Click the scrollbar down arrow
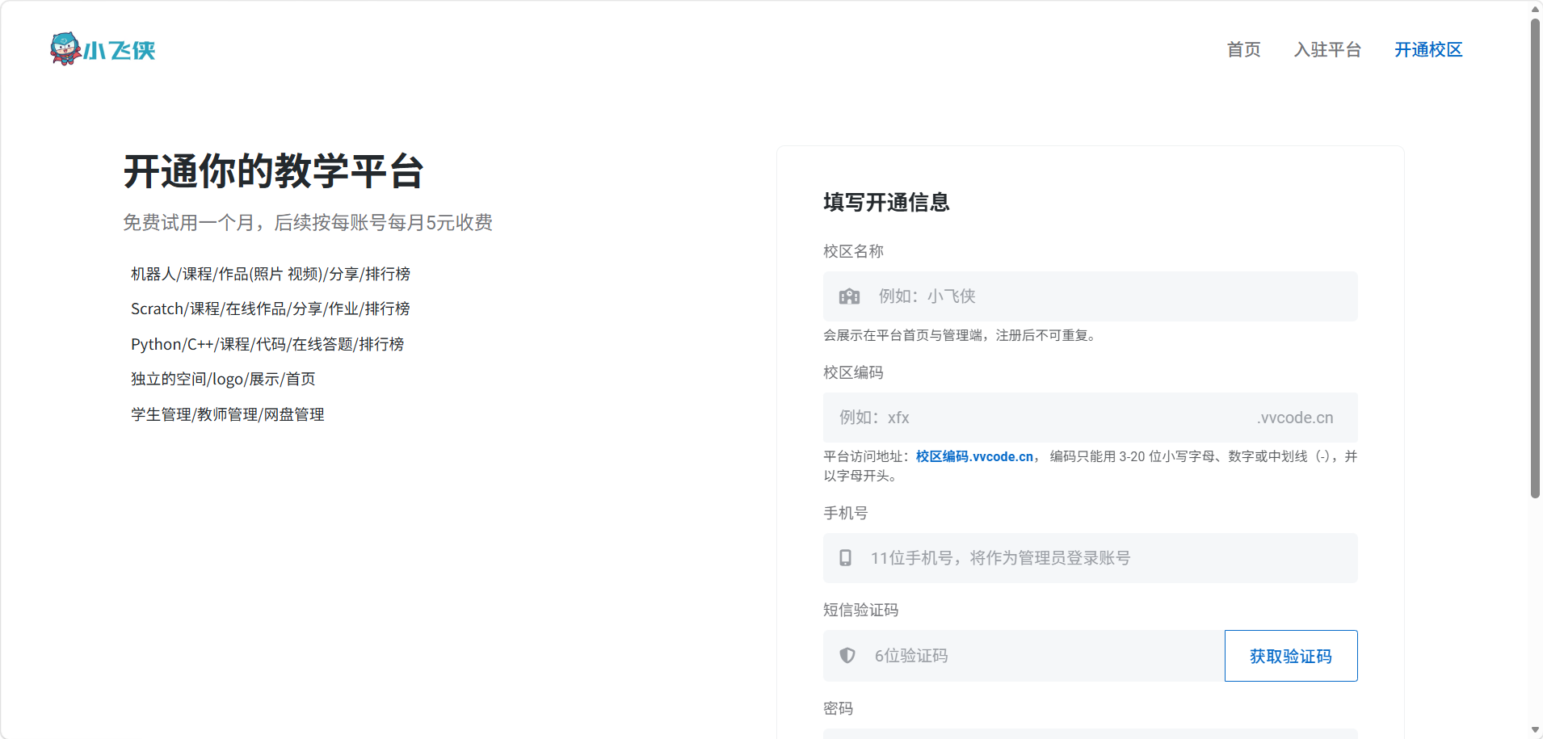 (1535, 730)
